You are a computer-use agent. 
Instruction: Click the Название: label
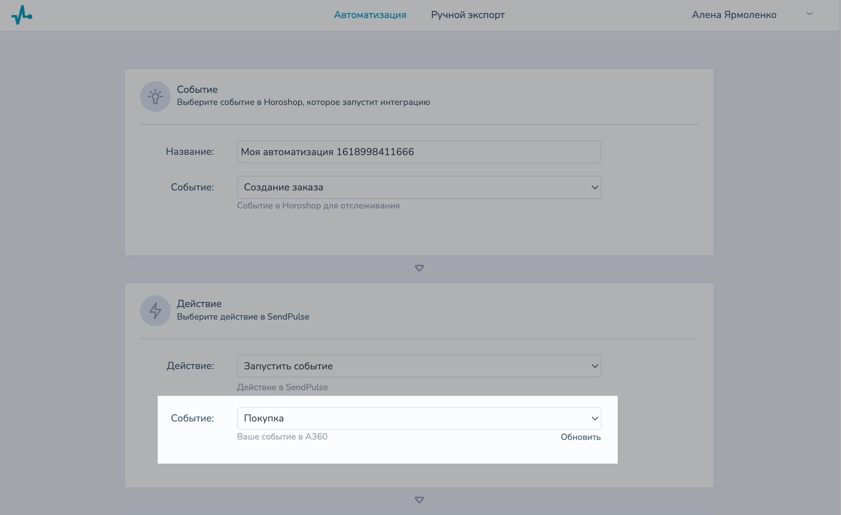coord(190,152)
